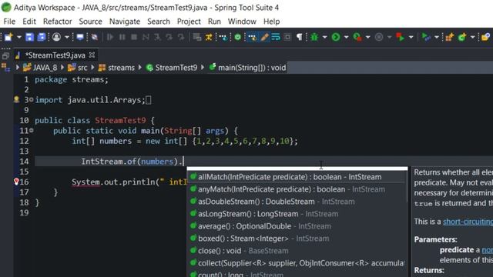Screen dimensions: 493x277
Task: Open dropdown beside the user profile icon
Action: [x=67, y=37]
